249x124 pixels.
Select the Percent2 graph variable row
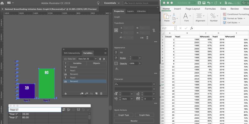pos(85,81)
